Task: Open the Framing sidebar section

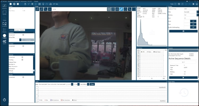Action: tap(5, 19)
